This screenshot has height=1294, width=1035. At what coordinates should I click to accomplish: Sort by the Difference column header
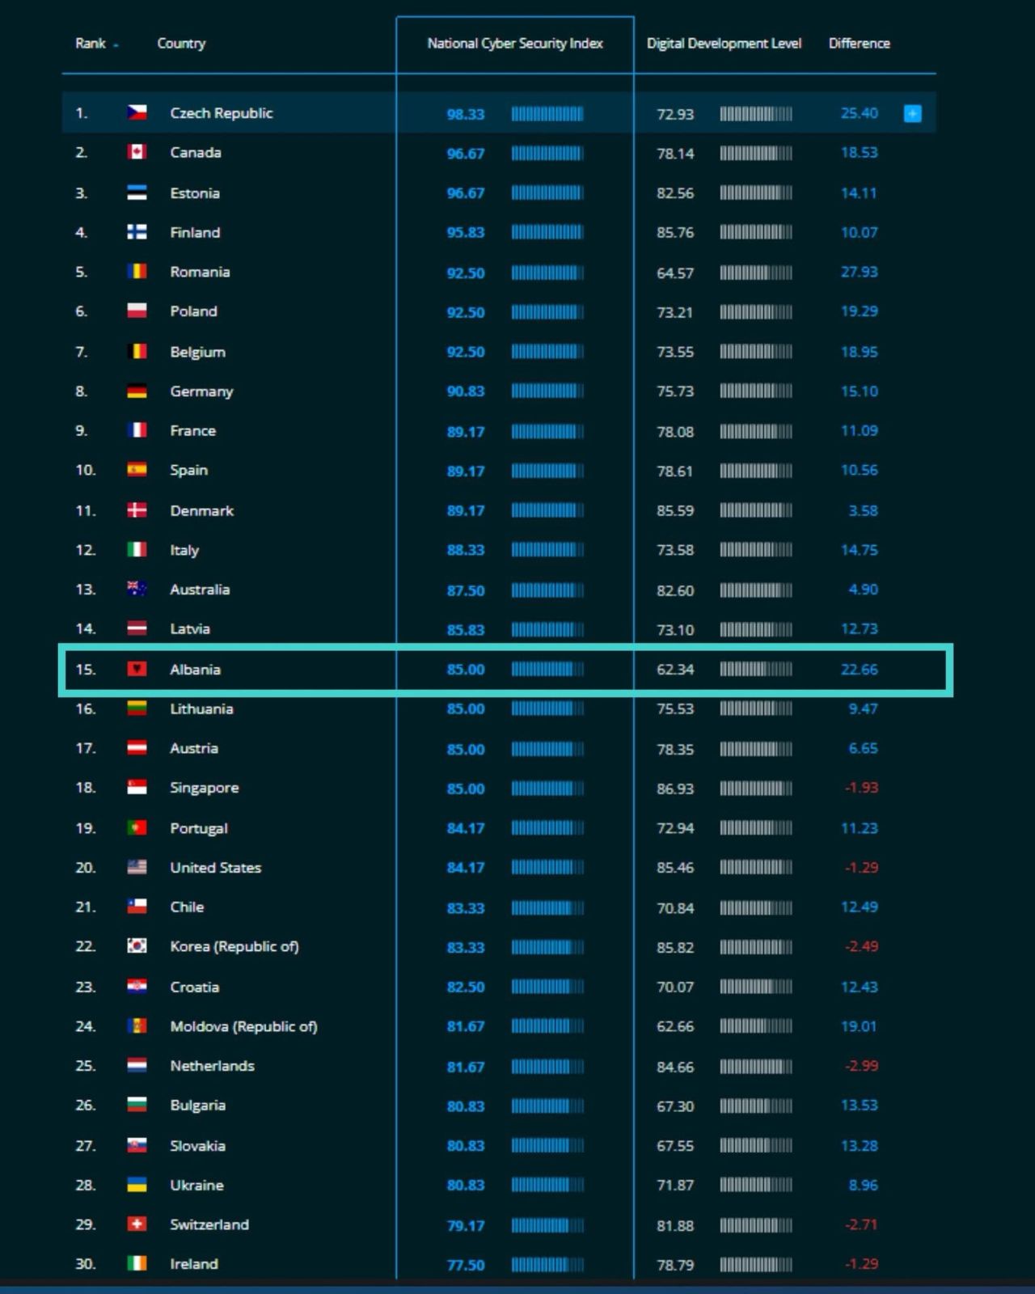click(x=859, y=44)
